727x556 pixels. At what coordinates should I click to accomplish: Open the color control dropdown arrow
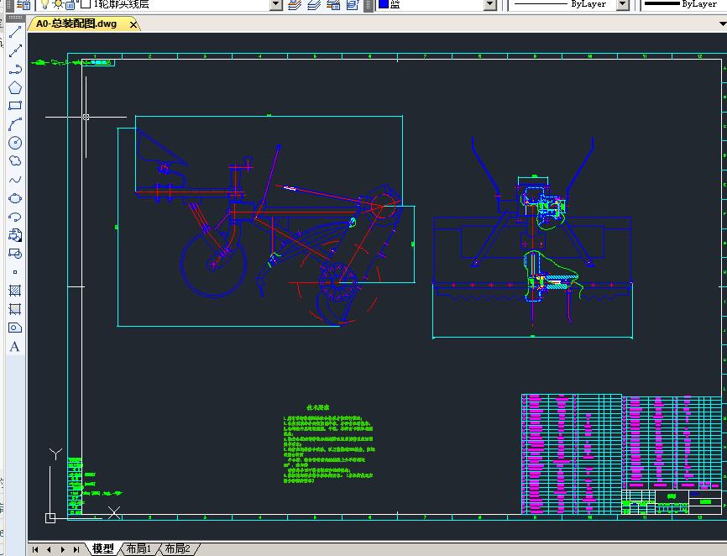tap(490, 4)
